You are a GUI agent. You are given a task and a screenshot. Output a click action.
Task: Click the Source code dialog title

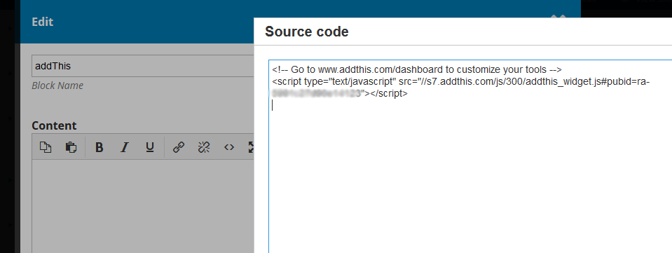click(x=306, y=32)
